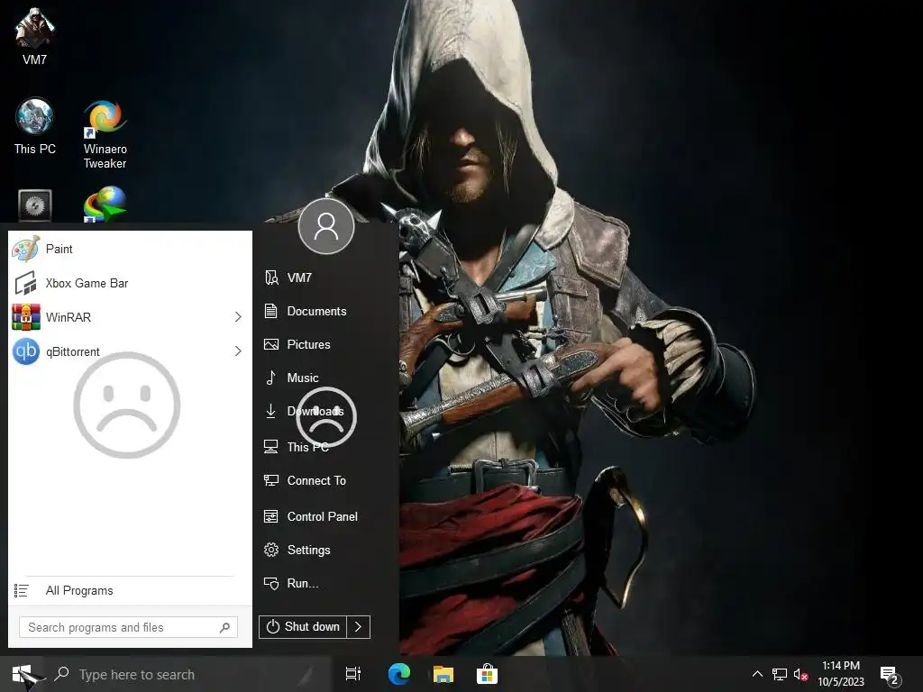Select Connect To in start menu

[x=326, y=481]
